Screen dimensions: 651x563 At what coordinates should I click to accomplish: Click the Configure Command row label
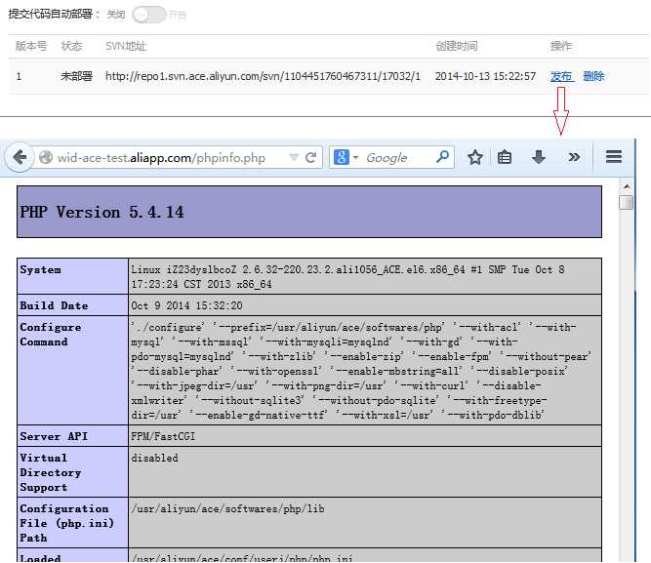tap(50, 335)
